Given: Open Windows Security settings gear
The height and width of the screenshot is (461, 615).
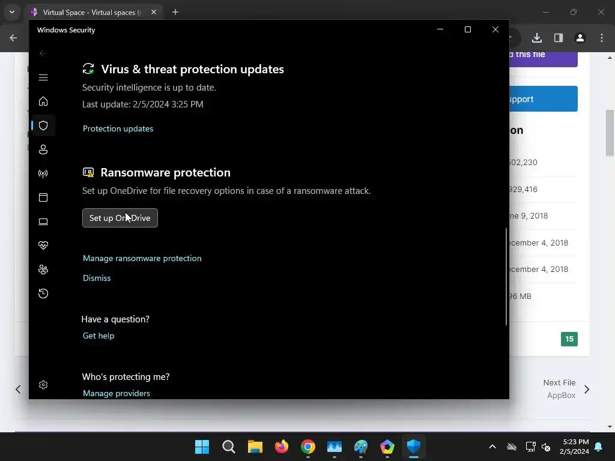Looking at the screenshot, I should (x=43, y=385).
